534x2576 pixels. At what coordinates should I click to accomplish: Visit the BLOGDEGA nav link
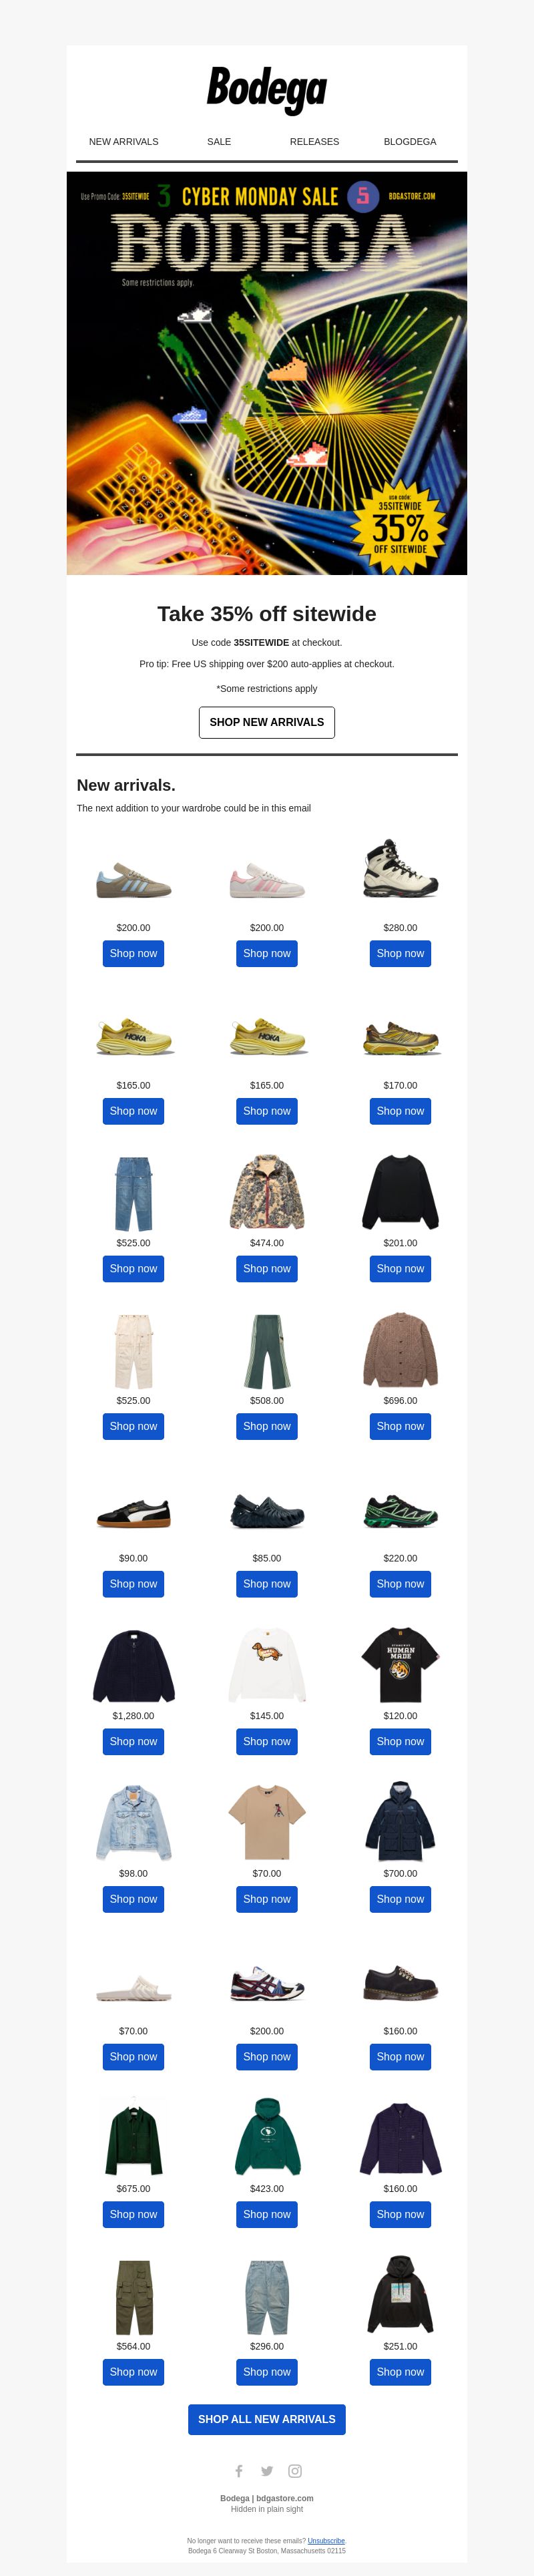pos(410,142)
